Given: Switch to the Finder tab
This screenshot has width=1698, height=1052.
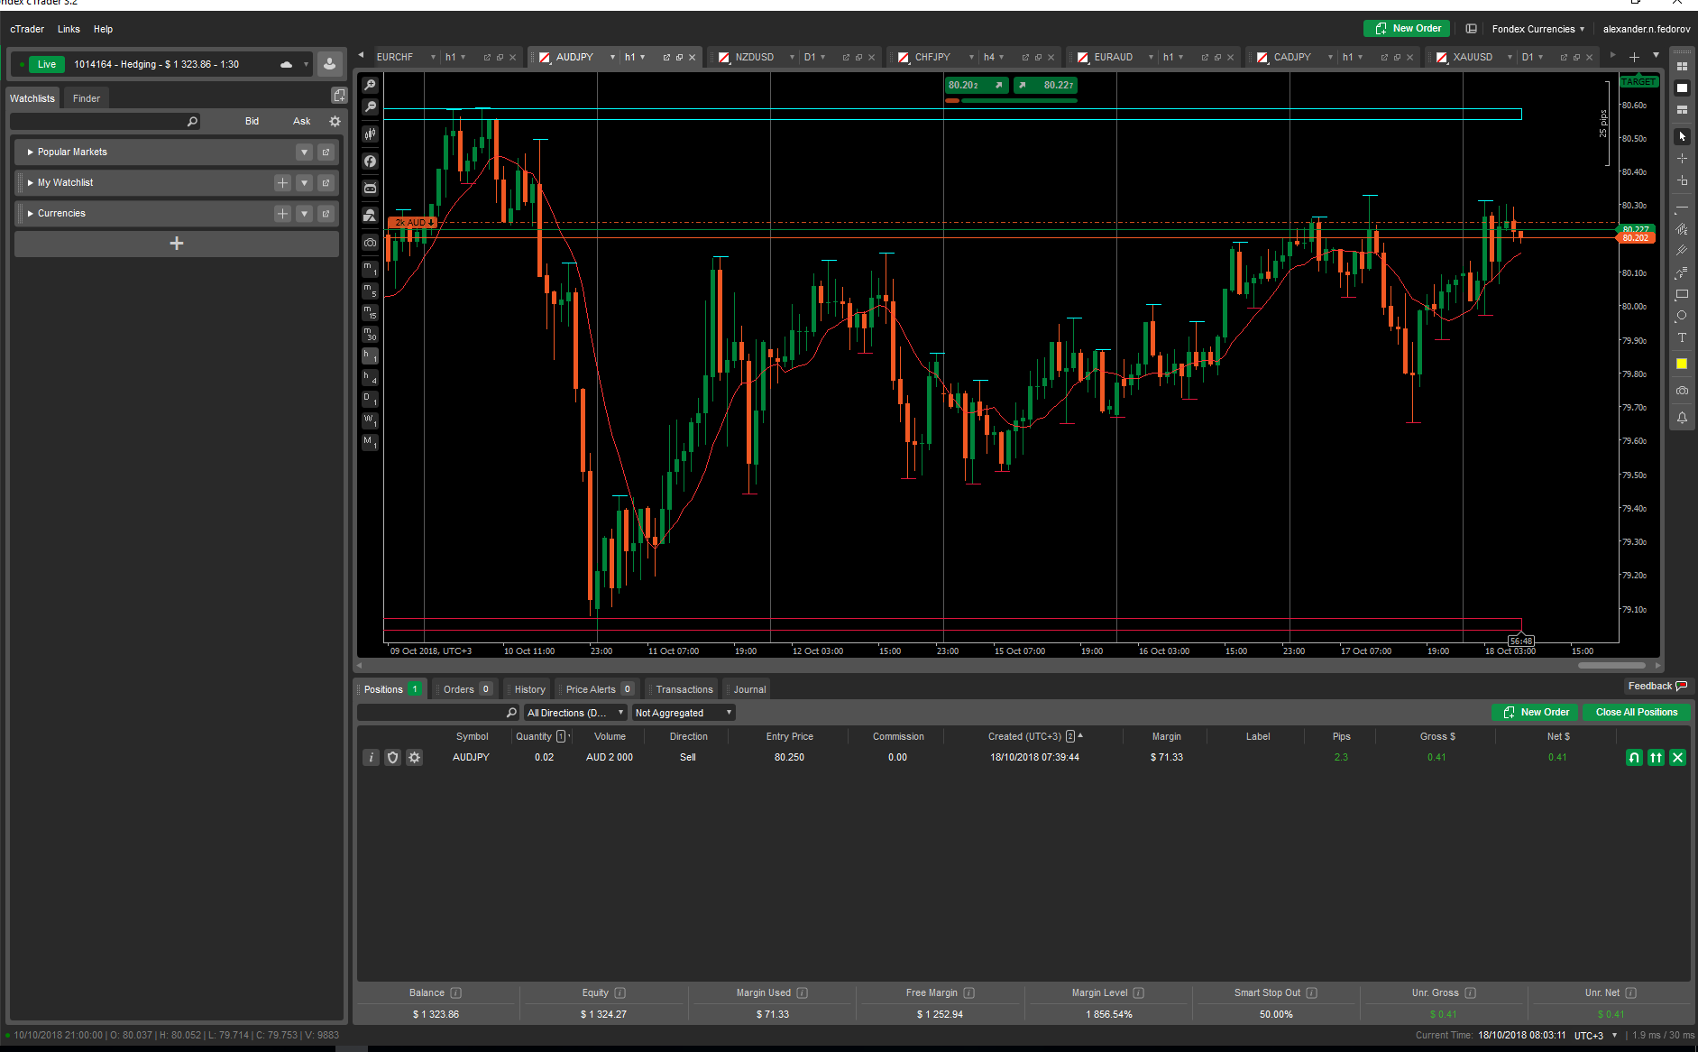Looking at the screenshot, I should pyautogui.click(x=87, y=98).
